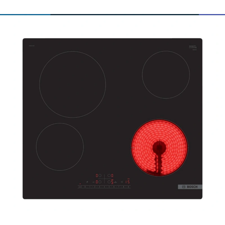Screen dimensions: 225x225
Task: Tap the red 5 front-right zone display
Action: tap(112, 182)
